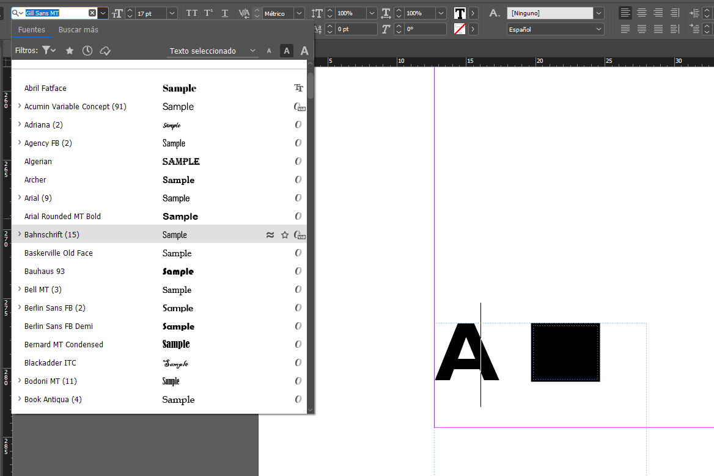714x476 pixels.
Task: Filter fonts by favorites star
Action: click(69, 51)
